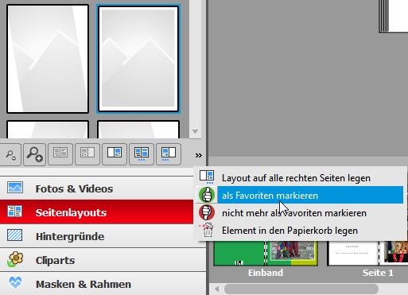Screen dimensions: 408x295
Task: Click the Cliparts flower icon
Action: (15, 259)
